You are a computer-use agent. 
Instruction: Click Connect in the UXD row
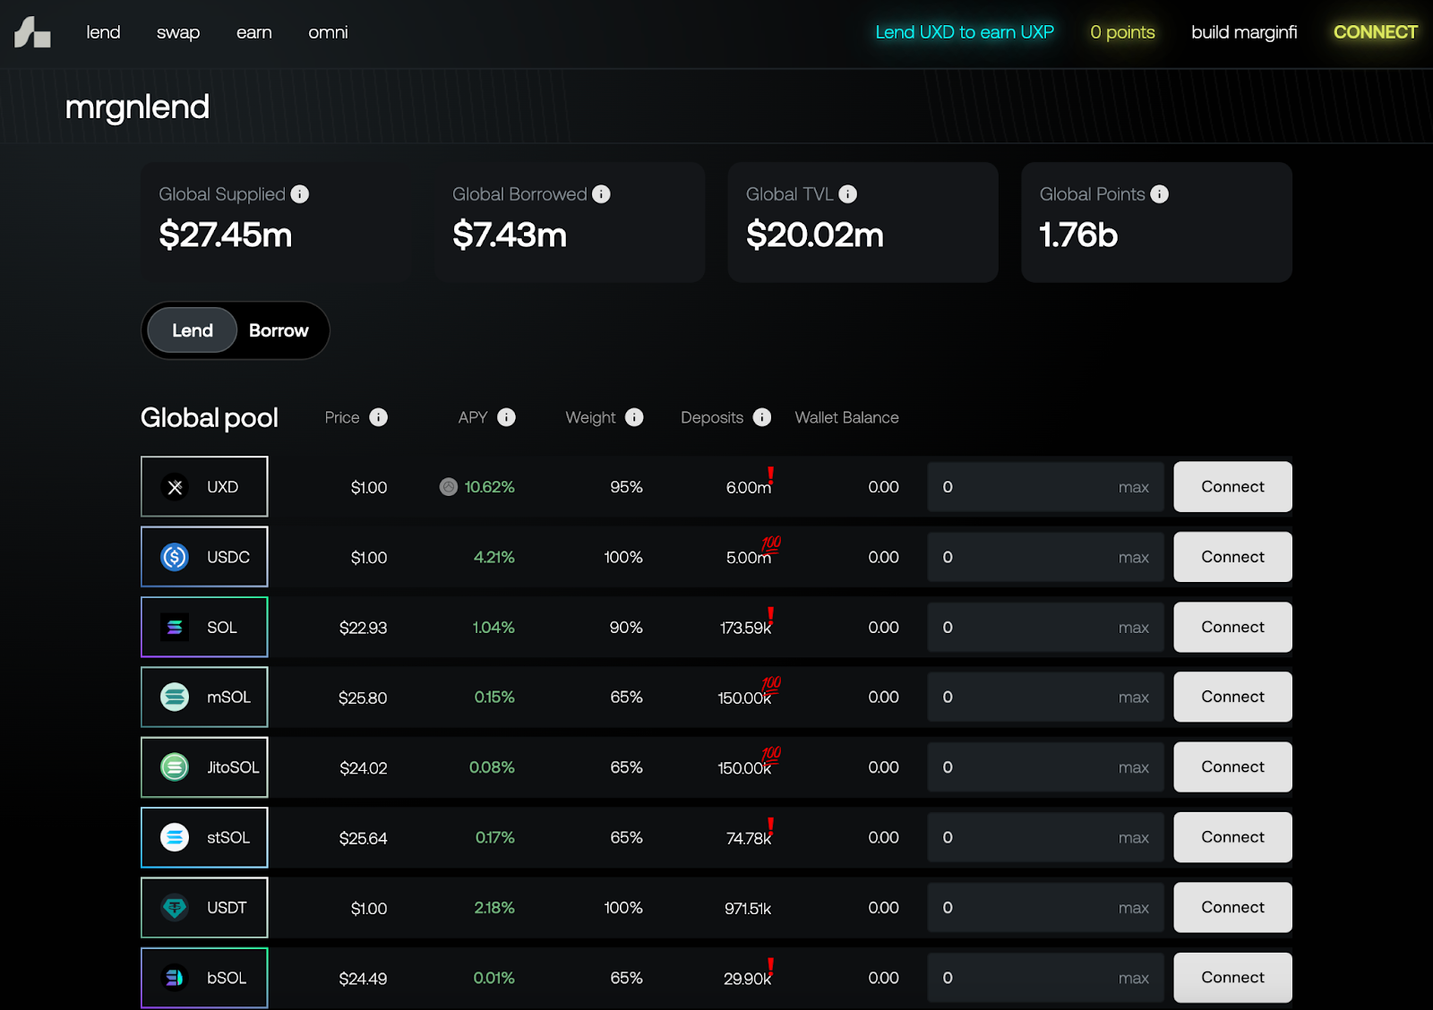(x=1232, y=487)
